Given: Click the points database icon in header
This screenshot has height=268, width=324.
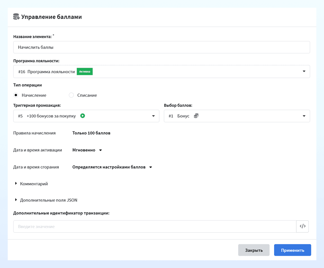Looking at the screenshot, I should coord(16,17).
